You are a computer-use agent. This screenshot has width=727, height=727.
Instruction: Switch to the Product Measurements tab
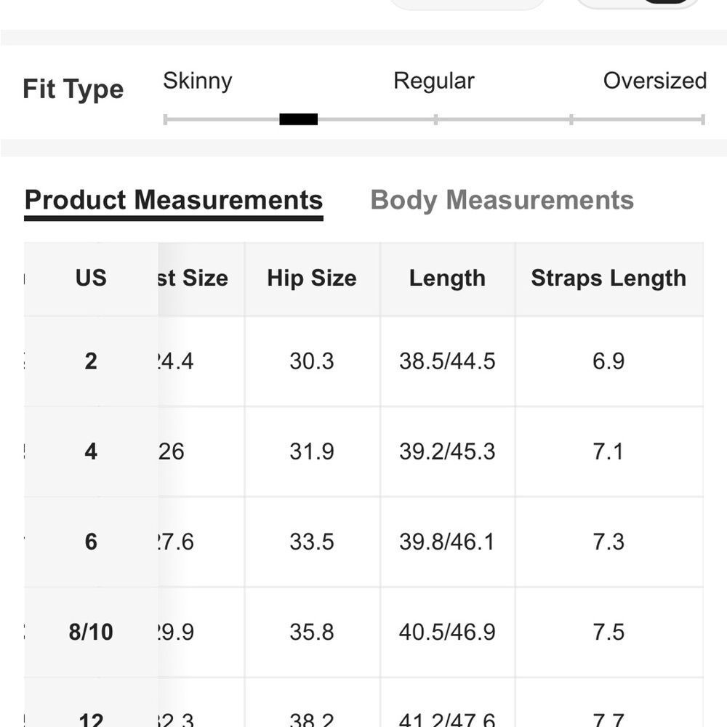[174, 200]
